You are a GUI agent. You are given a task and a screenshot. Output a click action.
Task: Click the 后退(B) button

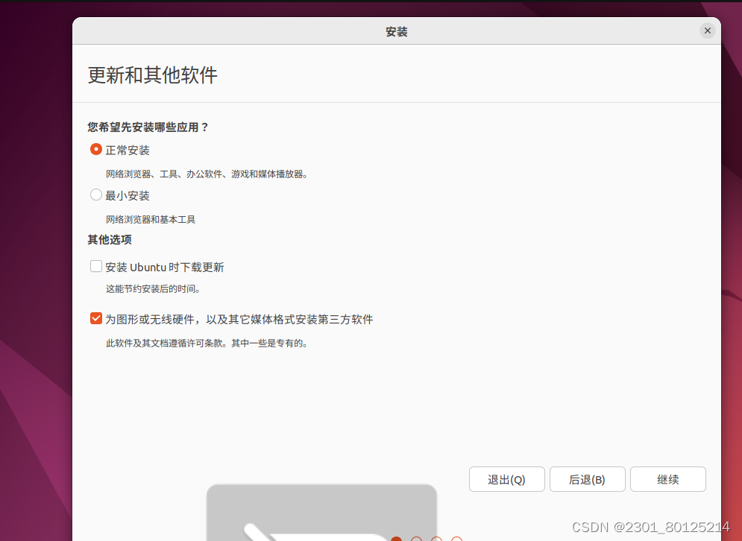587,479
